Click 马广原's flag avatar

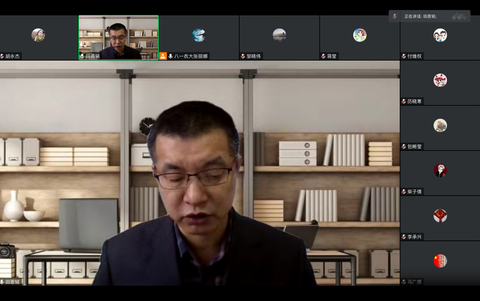click(440, 261)
